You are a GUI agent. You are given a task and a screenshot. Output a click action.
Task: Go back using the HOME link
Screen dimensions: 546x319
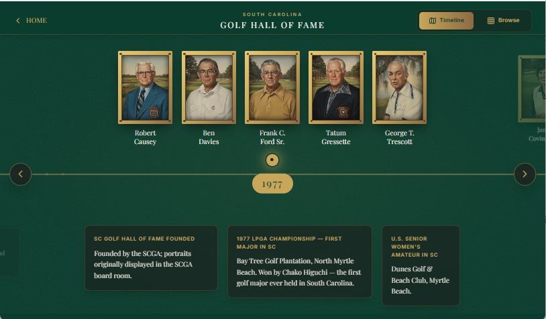coord(32,21)
